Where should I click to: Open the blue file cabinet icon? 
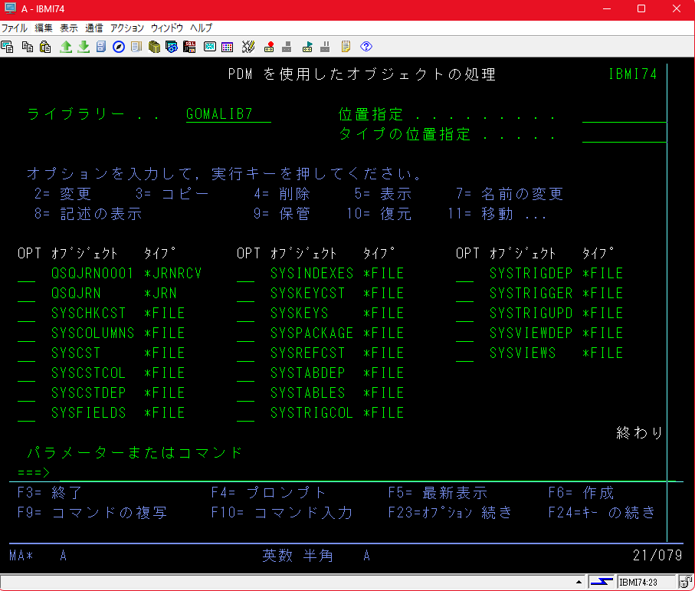(101, 47)
